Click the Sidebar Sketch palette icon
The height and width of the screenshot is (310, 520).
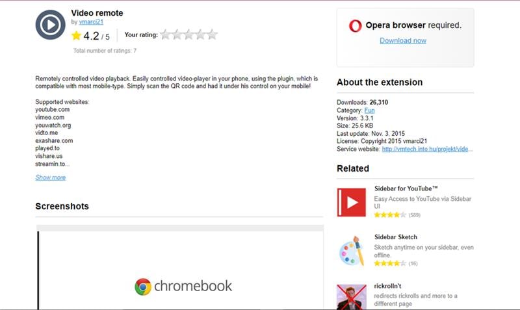pos(351,250)
